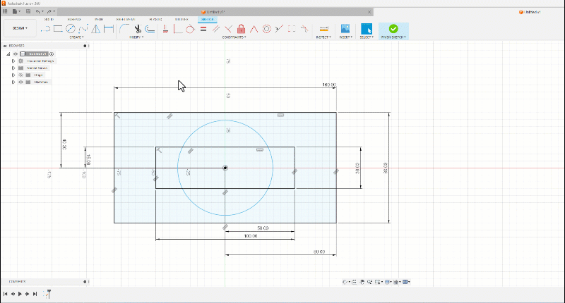Screen dimensions: 565x303
Task: Activate the Trim scissors tool
Action: click(x=138, y=29)
